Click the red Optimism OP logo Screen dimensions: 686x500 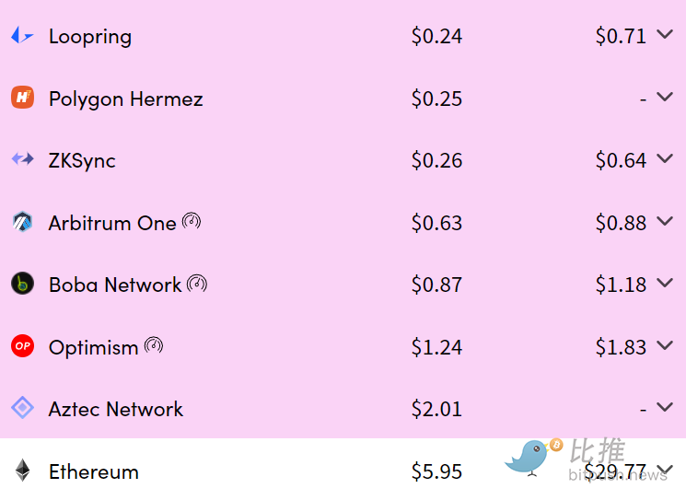(x=22, y=346)
